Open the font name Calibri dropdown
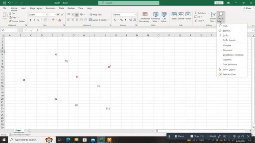Viewport: 255px width, 143px height. [x=47, y=15]
